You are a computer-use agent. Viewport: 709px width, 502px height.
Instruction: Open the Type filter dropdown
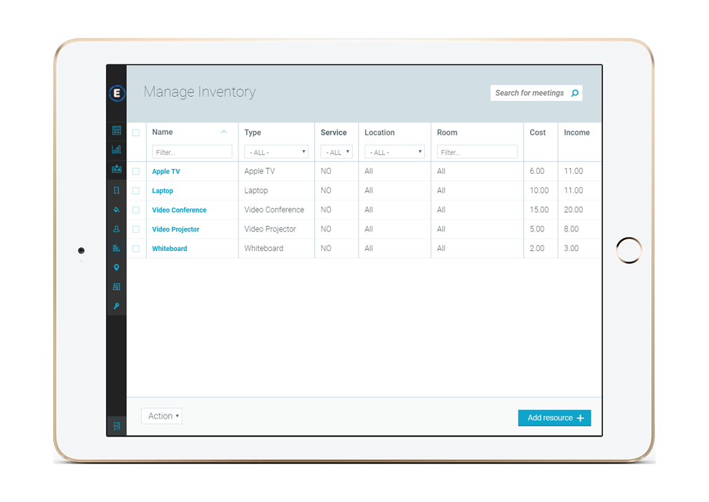[276, 152]
